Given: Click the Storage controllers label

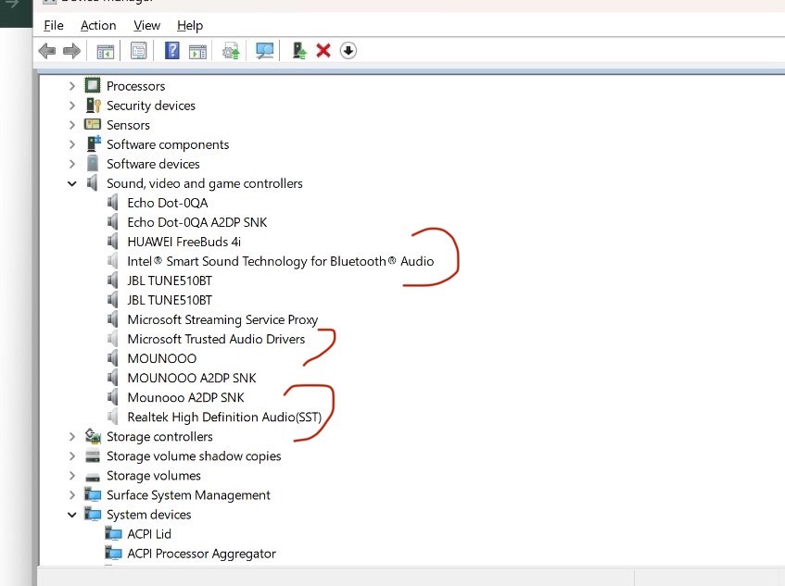Looking at the screenshot, I should click(159, 437).
